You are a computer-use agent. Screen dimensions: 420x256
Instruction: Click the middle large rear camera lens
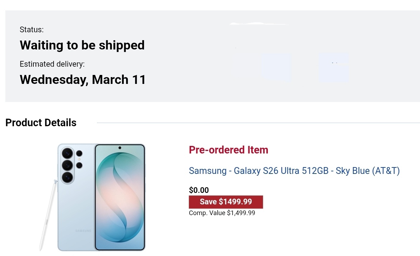67,165
